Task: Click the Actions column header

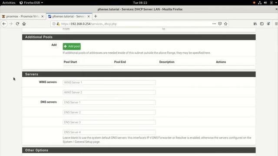Action: (221, 62)
